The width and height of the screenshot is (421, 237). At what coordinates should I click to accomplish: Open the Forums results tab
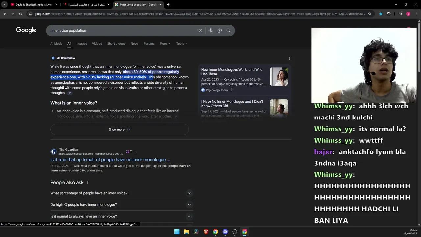149,44
